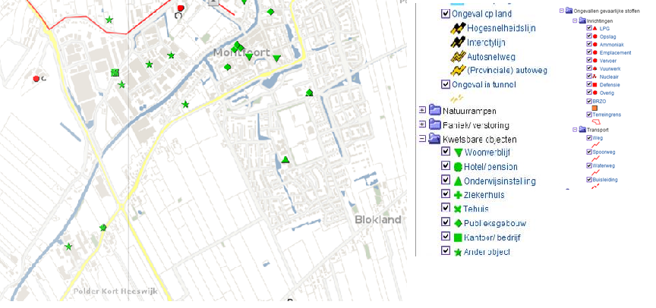The image size is (656, 308).
Task: Click the red square Defensie legend icon
Action: 594,84
